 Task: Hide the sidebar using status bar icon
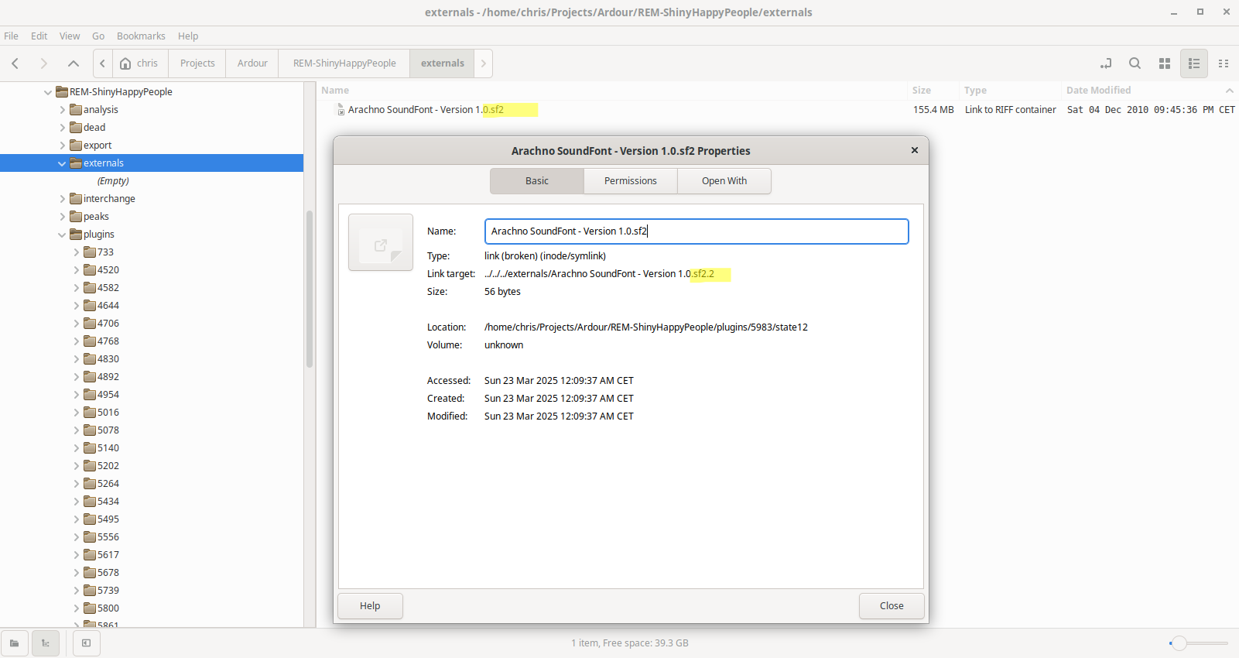click(x=86, y=643)
